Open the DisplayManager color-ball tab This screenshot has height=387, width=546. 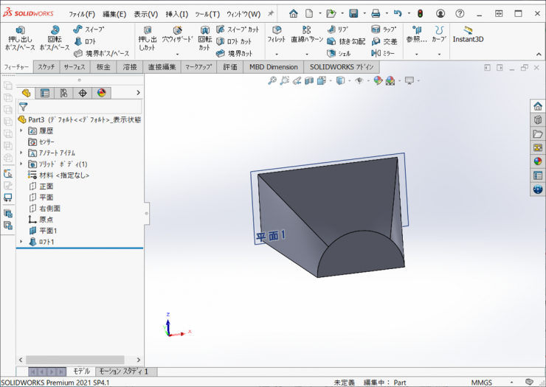pos(102,93)
